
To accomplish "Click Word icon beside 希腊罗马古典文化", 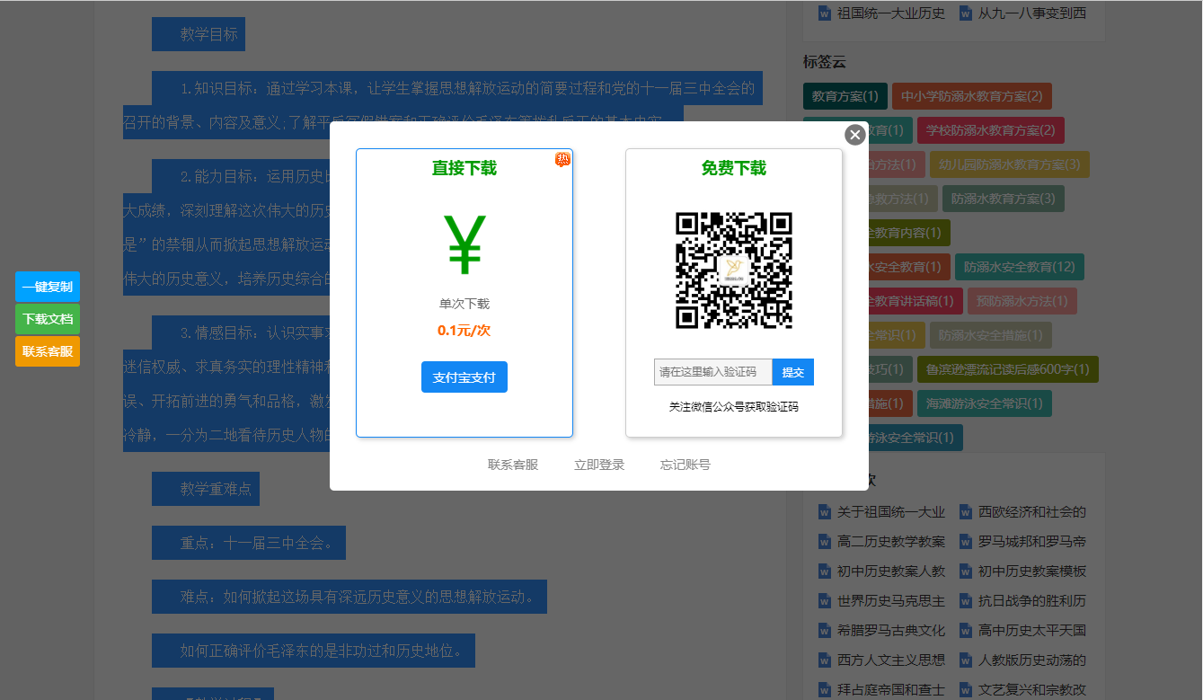I will [x=824, y=631].
